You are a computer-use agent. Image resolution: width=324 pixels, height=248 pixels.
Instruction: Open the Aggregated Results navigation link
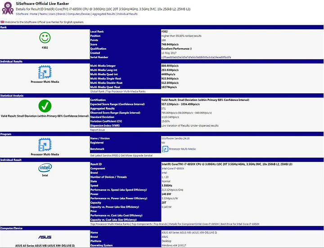pos(103,14)
